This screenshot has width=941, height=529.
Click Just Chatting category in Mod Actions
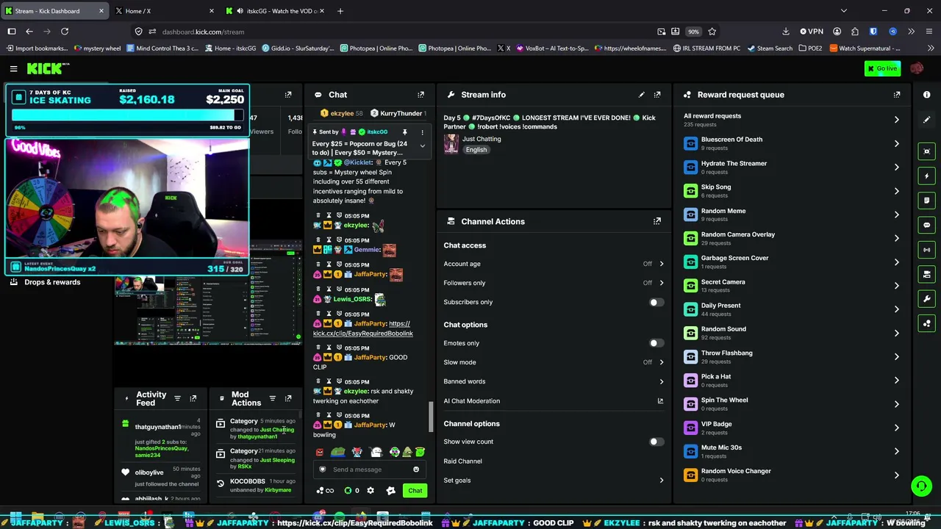click(277, 430)
